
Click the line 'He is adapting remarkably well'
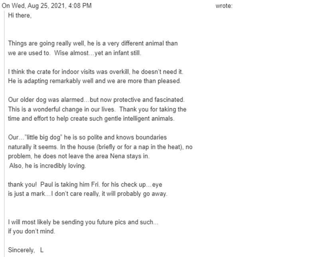coord(95,81)
